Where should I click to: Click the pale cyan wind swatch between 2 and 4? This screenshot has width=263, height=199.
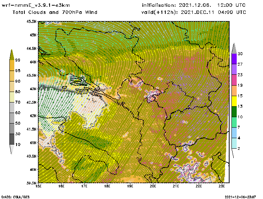[234, 143]
